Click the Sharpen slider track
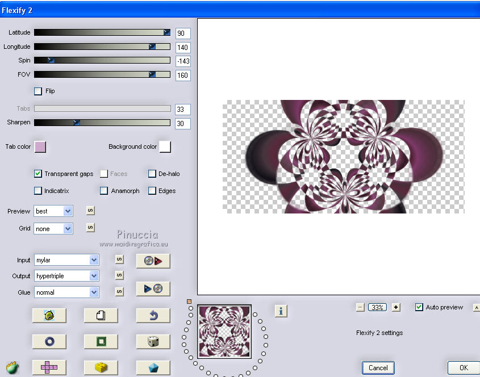Image resolution: width=480 pixels, height=377 pixels. 102,123
